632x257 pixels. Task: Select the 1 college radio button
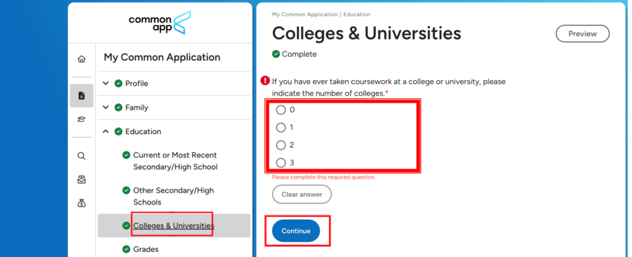[x=281, y=127]
